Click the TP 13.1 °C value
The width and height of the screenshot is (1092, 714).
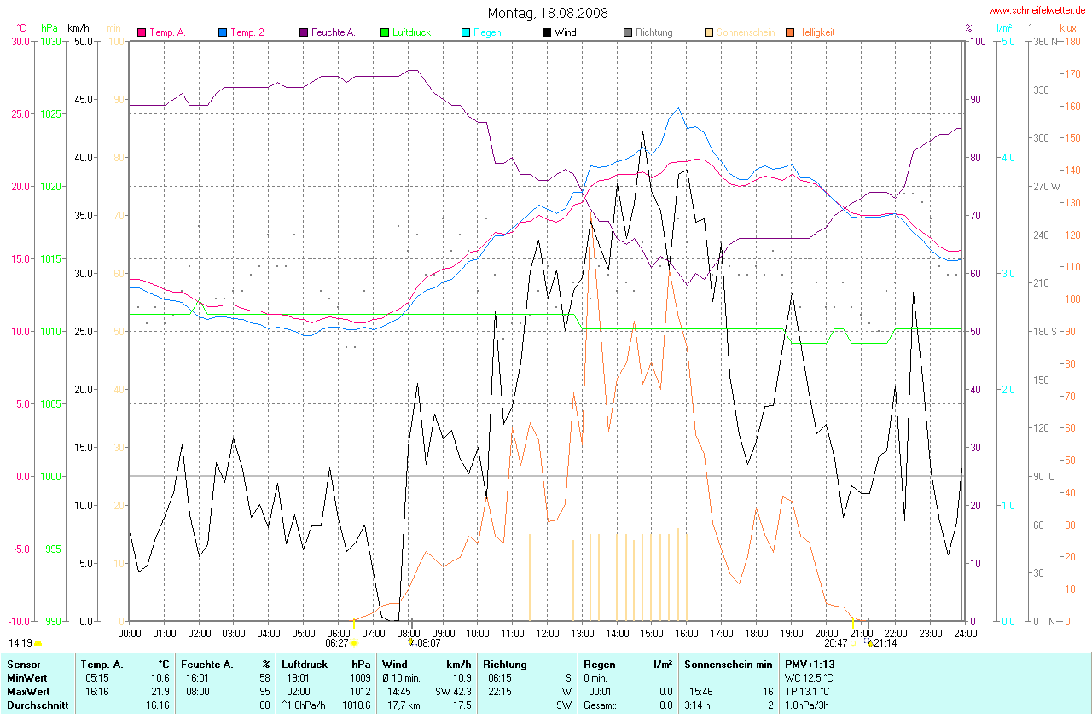tap(808, 691)
